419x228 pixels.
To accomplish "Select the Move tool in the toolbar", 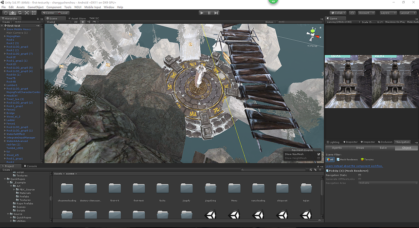I will (12, 13).
